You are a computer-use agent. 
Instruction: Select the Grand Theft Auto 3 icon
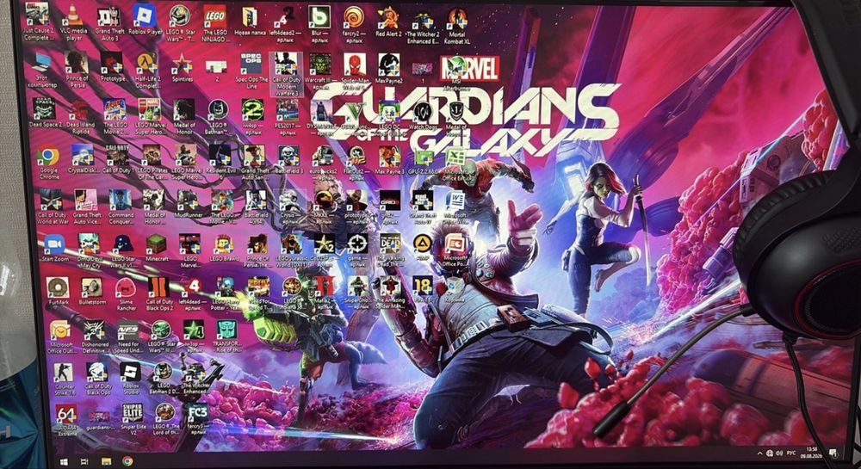point(109,23)
